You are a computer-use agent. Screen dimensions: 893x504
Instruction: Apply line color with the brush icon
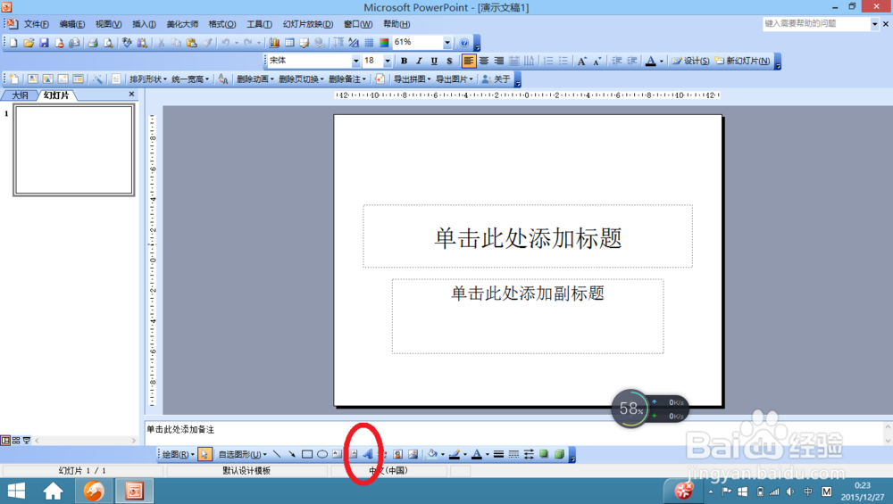tap(454, 455)
